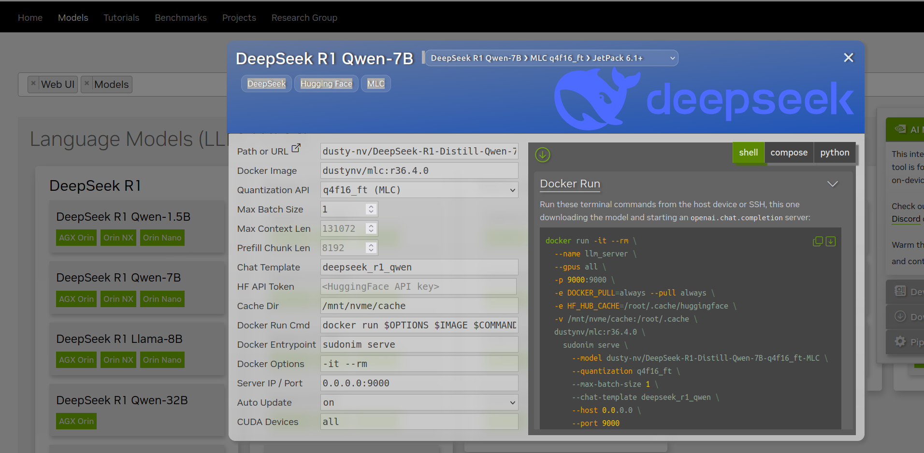
Task: Select Orin NX under DeepSeek R1 Llama-8B
Action: [x=118, y=360]
